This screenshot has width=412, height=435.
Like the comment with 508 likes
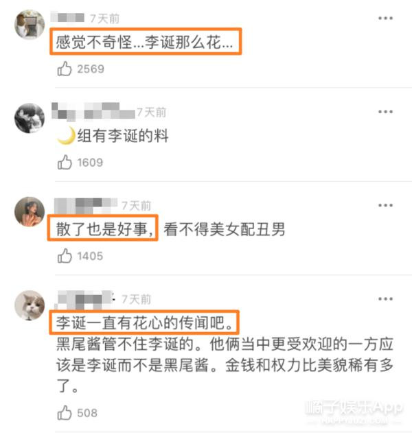(x=65, y=412)
